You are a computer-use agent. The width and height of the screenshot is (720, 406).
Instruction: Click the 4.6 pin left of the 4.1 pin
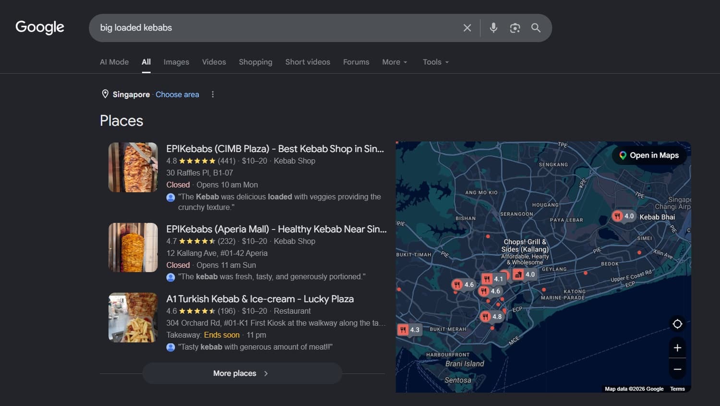click(464, 284)
